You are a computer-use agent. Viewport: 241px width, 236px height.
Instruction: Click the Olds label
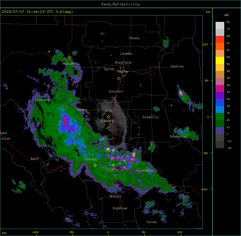[108, 110]
